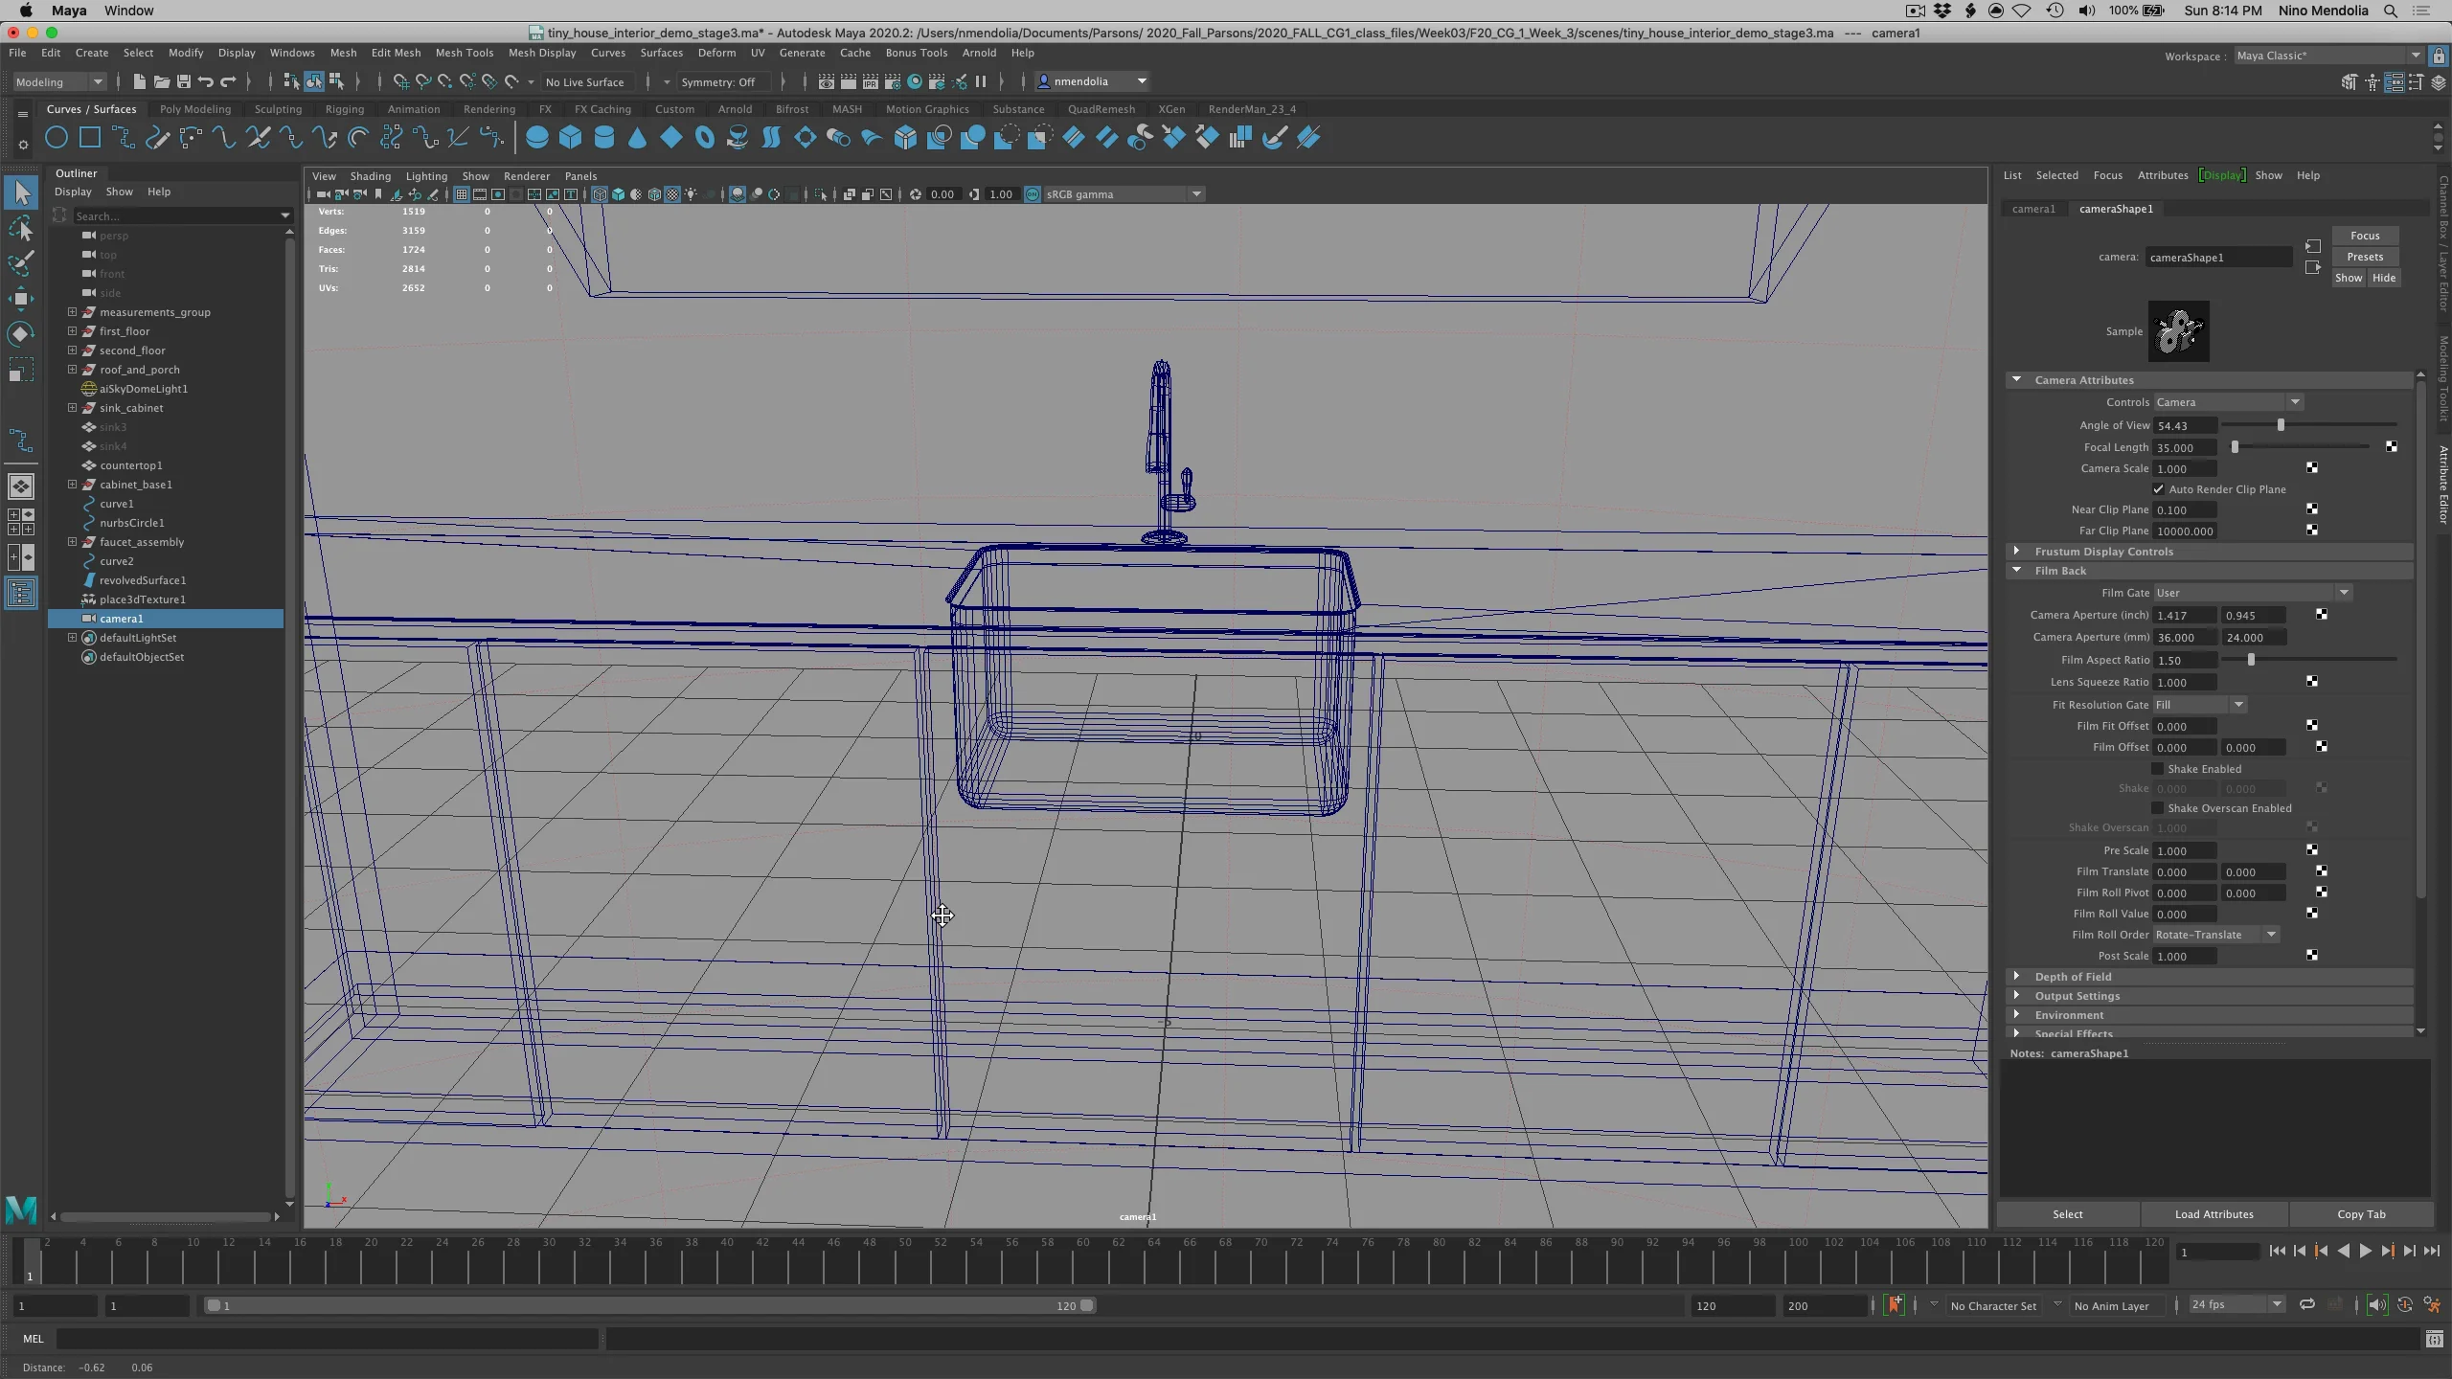
Task: Open the Modeling menu set dropdown
Action: [59, 82]
